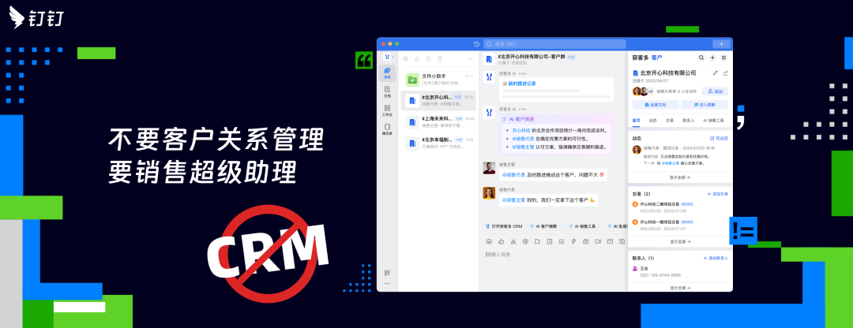Screen dimensions: 853x328
Task: Click the share icon beside 北京开心科技有限公司
Action: point(725,73)
